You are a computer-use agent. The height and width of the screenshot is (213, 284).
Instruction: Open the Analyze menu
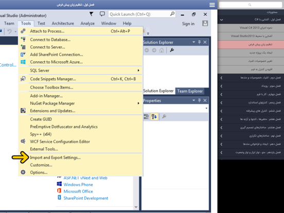pyautogui.click(x=87, y=23)
